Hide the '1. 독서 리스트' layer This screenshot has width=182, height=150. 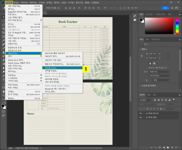click(140, 113)
